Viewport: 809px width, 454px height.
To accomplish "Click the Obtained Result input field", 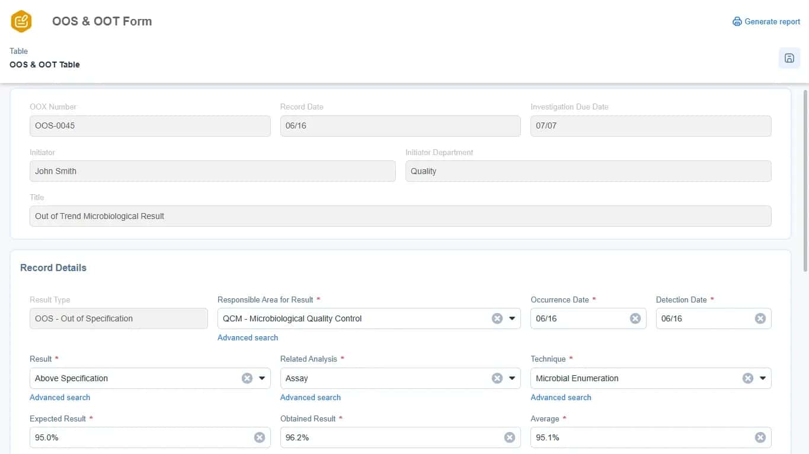I will [x=401, y=437].
